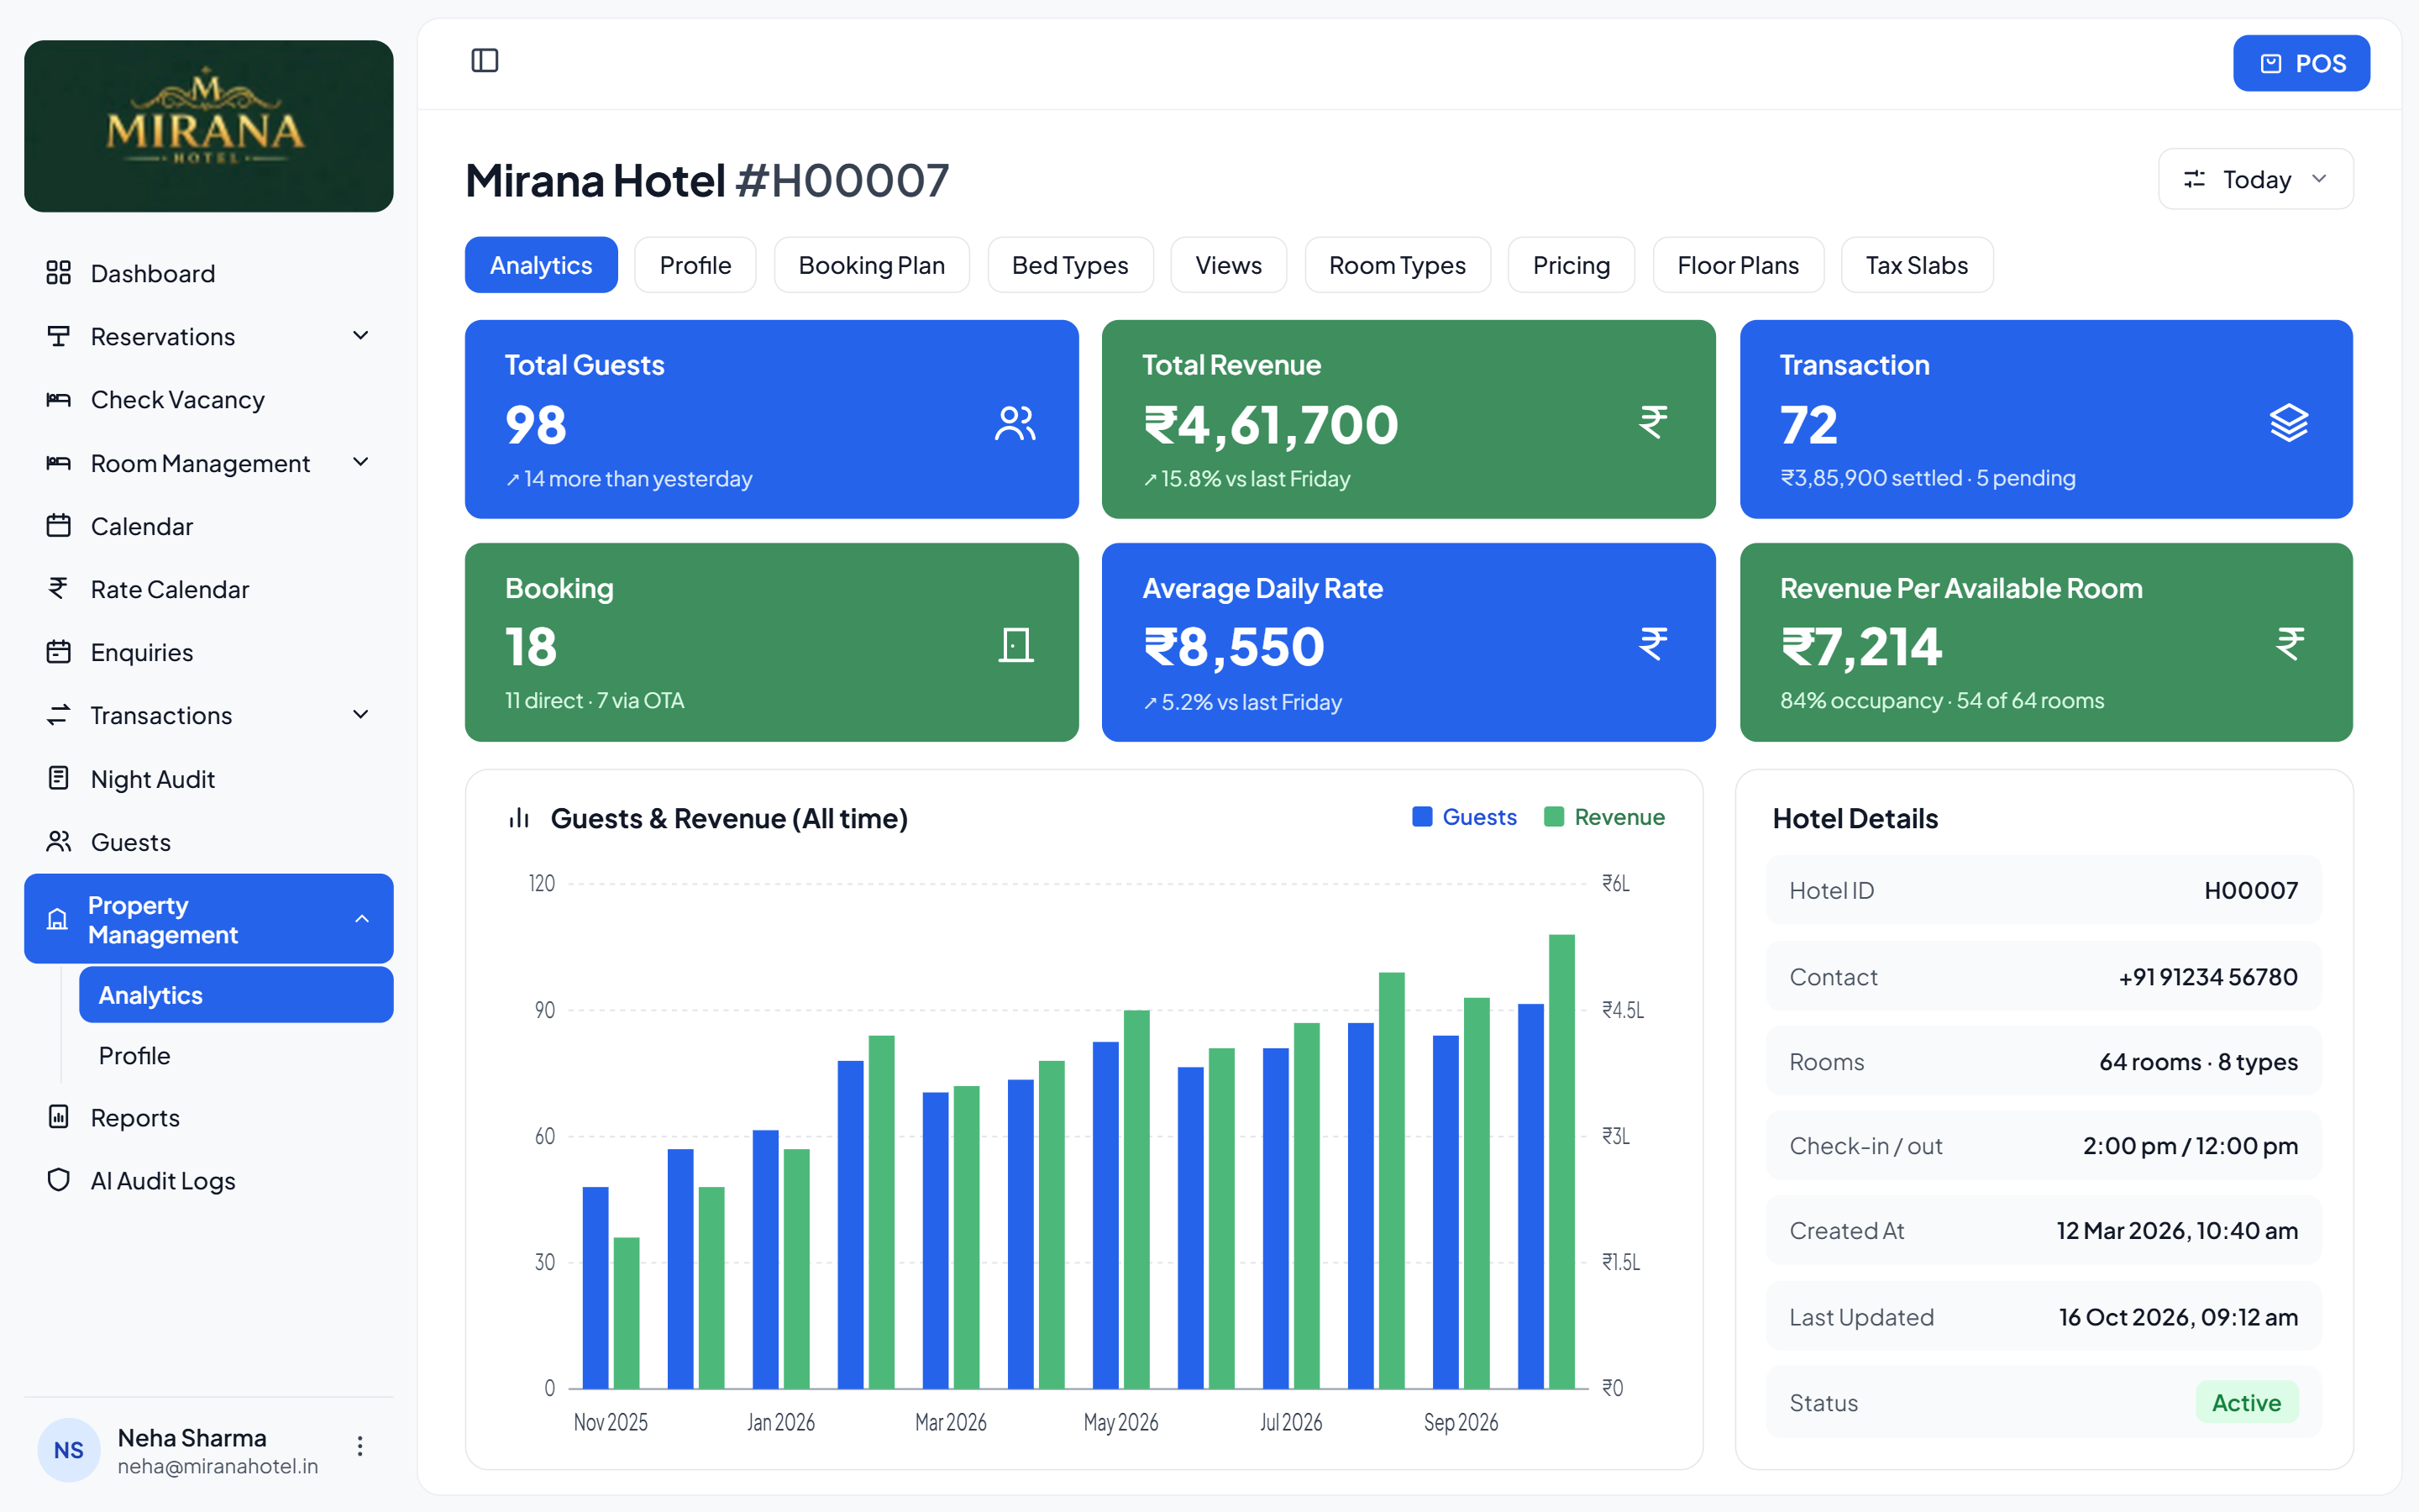Click the Rate Calendar rupee icon
Viewport: 2419px width, 1512px height.
[x=59, y=589]
